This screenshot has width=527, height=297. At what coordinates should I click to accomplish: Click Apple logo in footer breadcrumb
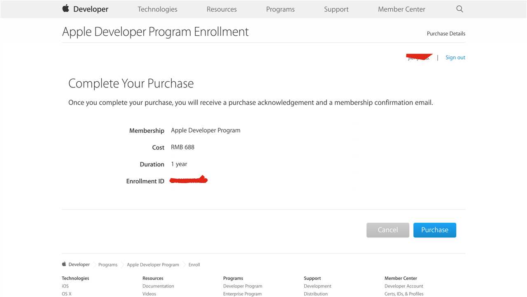pyautogui.click(x=64, y=264)
